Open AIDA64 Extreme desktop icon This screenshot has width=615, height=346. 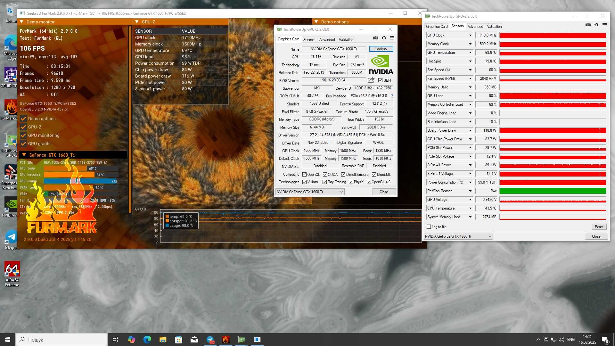coord(12,274)
